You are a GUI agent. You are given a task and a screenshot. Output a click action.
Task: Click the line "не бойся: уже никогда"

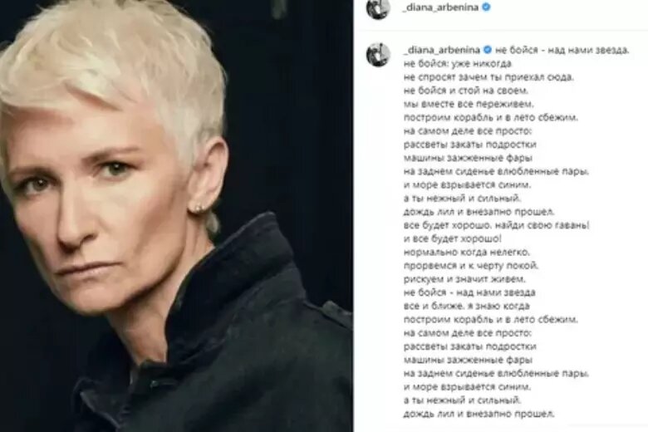pyautogui.click(x=458, y=64)
